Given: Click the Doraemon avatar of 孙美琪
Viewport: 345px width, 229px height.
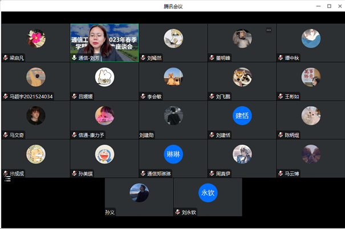Looking at the screenshot, I should pyautogui.click(x=104, y=154).
